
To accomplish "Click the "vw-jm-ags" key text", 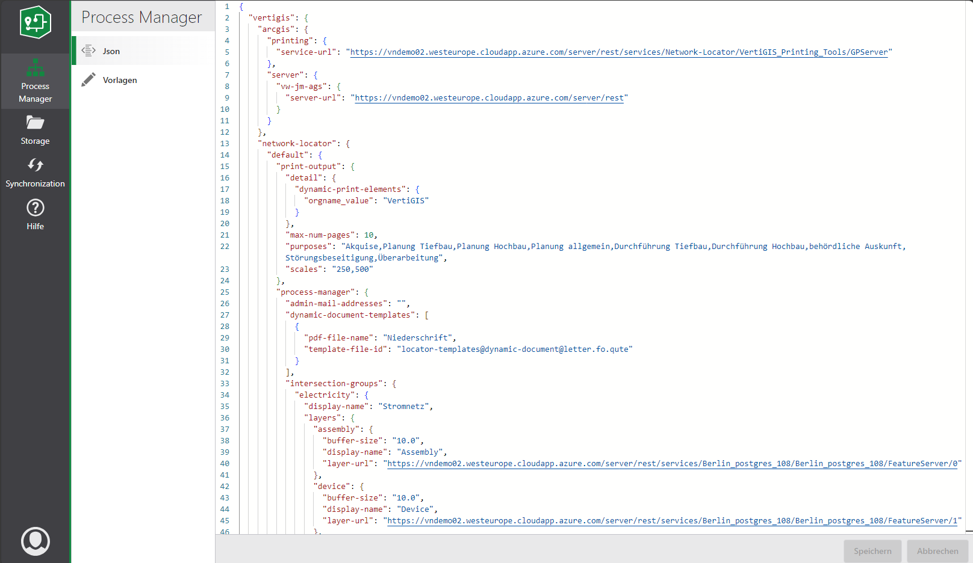I will pyautogui.click(x=302, y=87).
